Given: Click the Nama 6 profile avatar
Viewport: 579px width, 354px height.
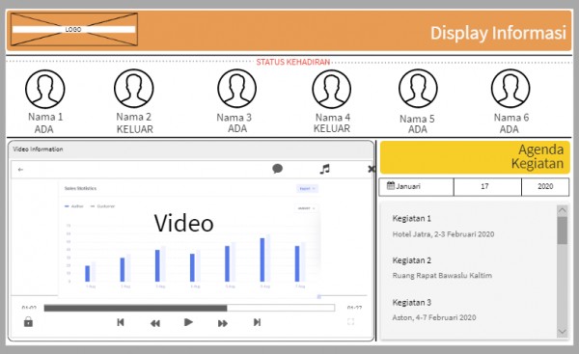Looking at the screenshot, I should click(x=510, y=88).
